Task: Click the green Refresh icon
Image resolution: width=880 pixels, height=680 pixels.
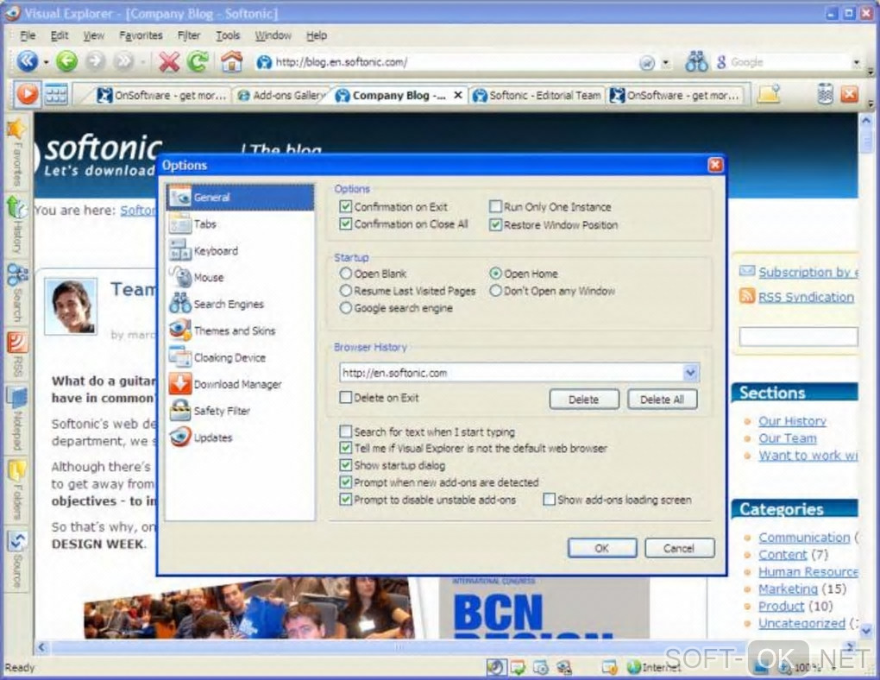Action: (x=198, y=61)
